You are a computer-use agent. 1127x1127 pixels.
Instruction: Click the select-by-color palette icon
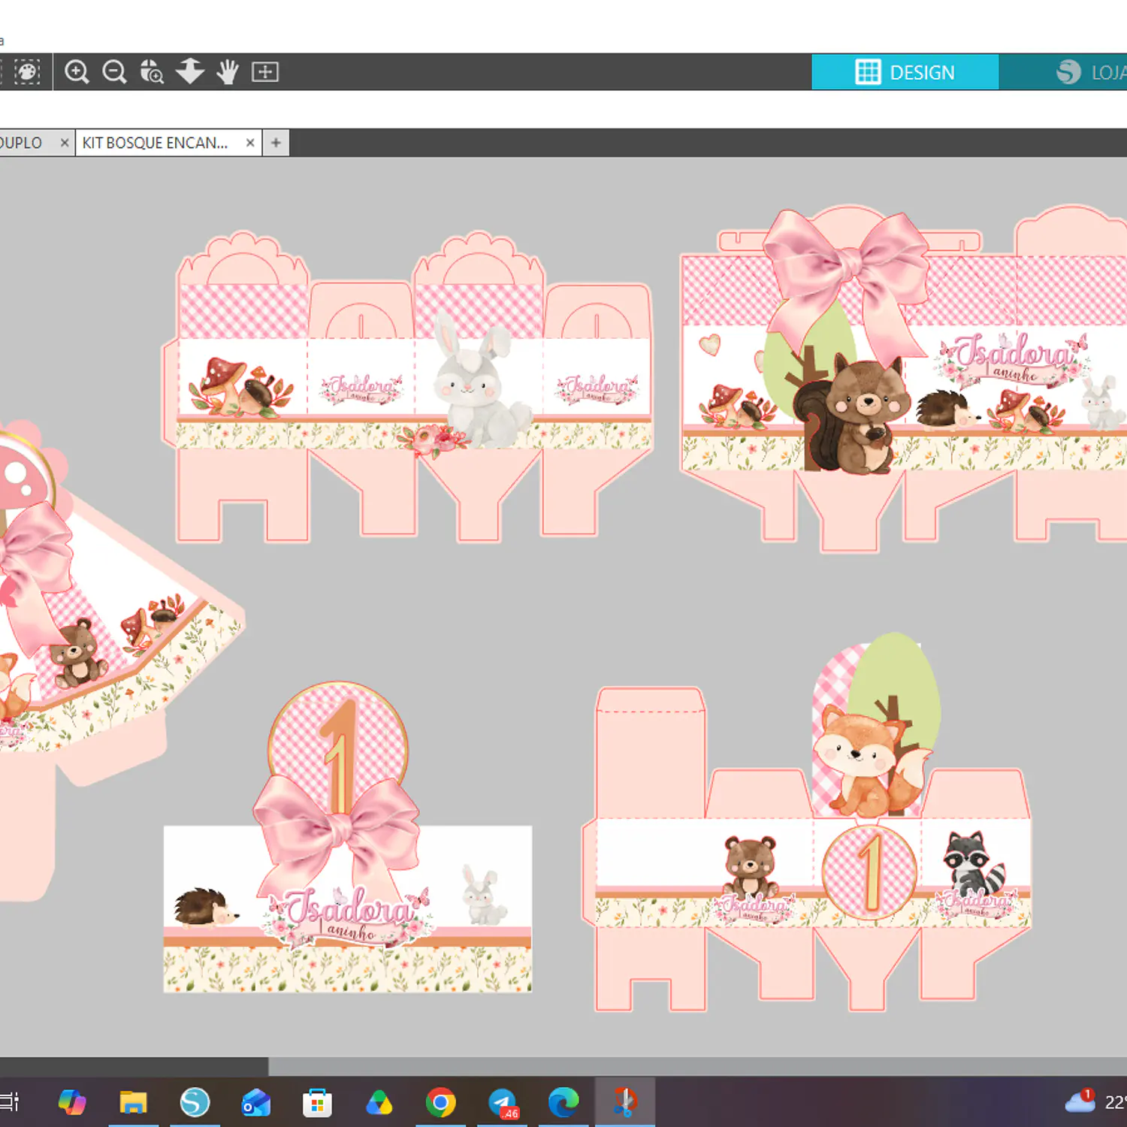[x=27, y=72]
